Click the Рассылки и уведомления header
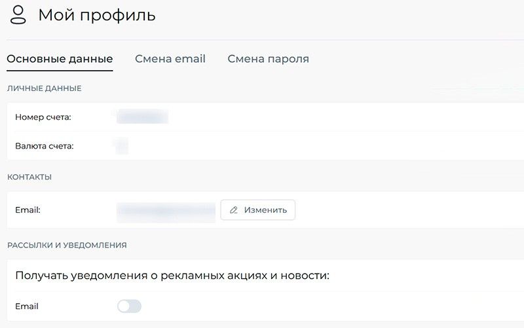This screenshot has width=524, height=328. tap(67, 246)
